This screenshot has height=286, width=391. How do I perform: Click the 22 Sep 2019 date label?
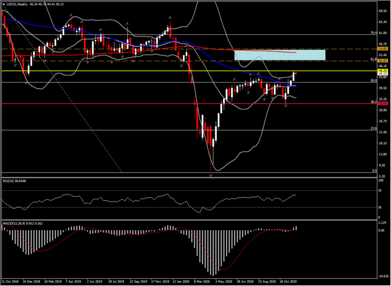138,281
